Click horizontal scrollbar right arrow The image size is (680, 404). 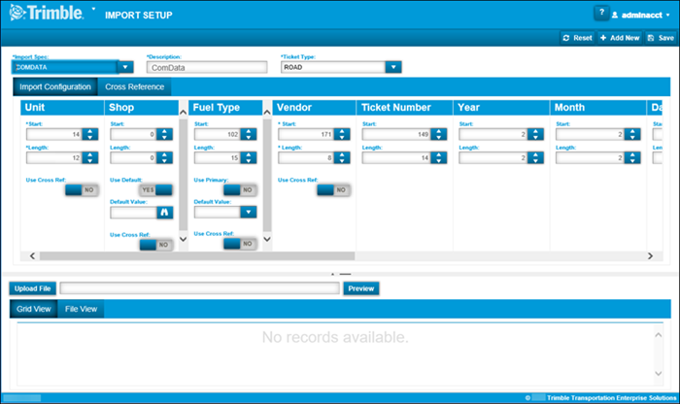point(650,256)
